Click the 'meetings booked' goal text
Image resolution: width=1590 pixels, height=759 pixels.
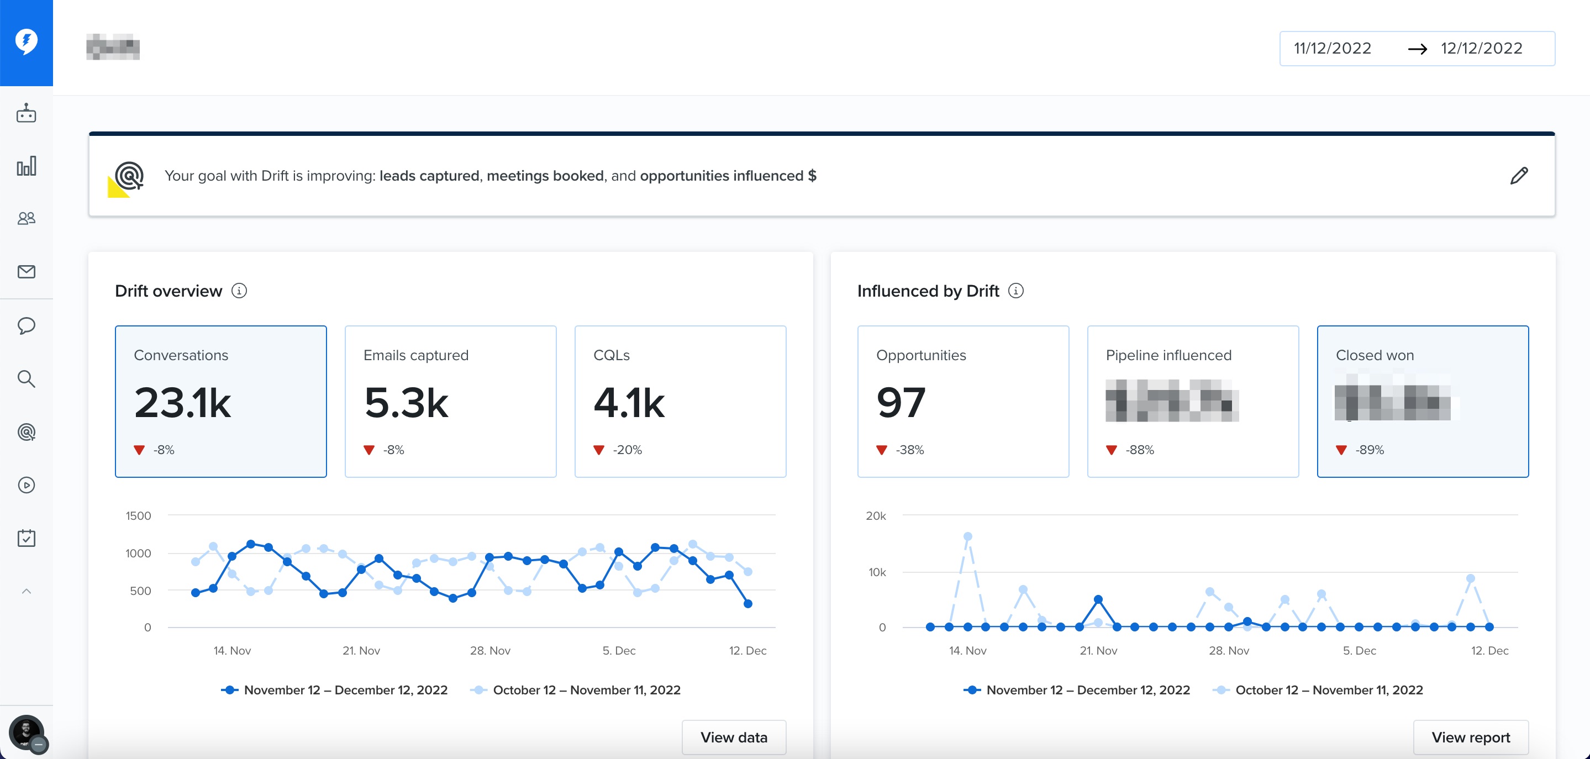545,176
